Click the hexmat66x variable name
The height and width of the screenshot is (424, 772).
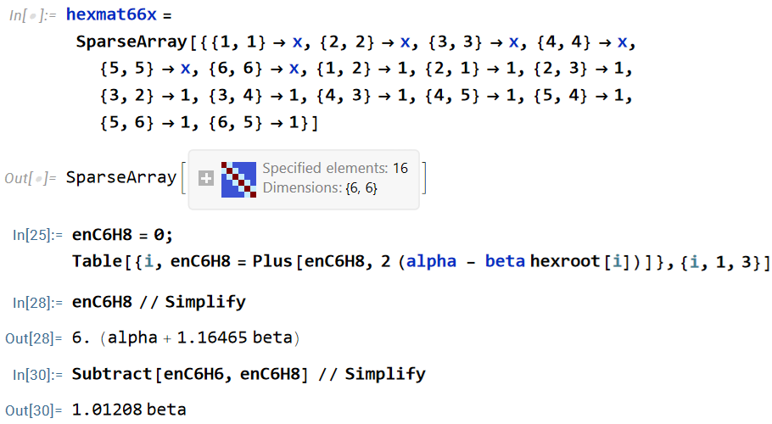pos(111,14)
